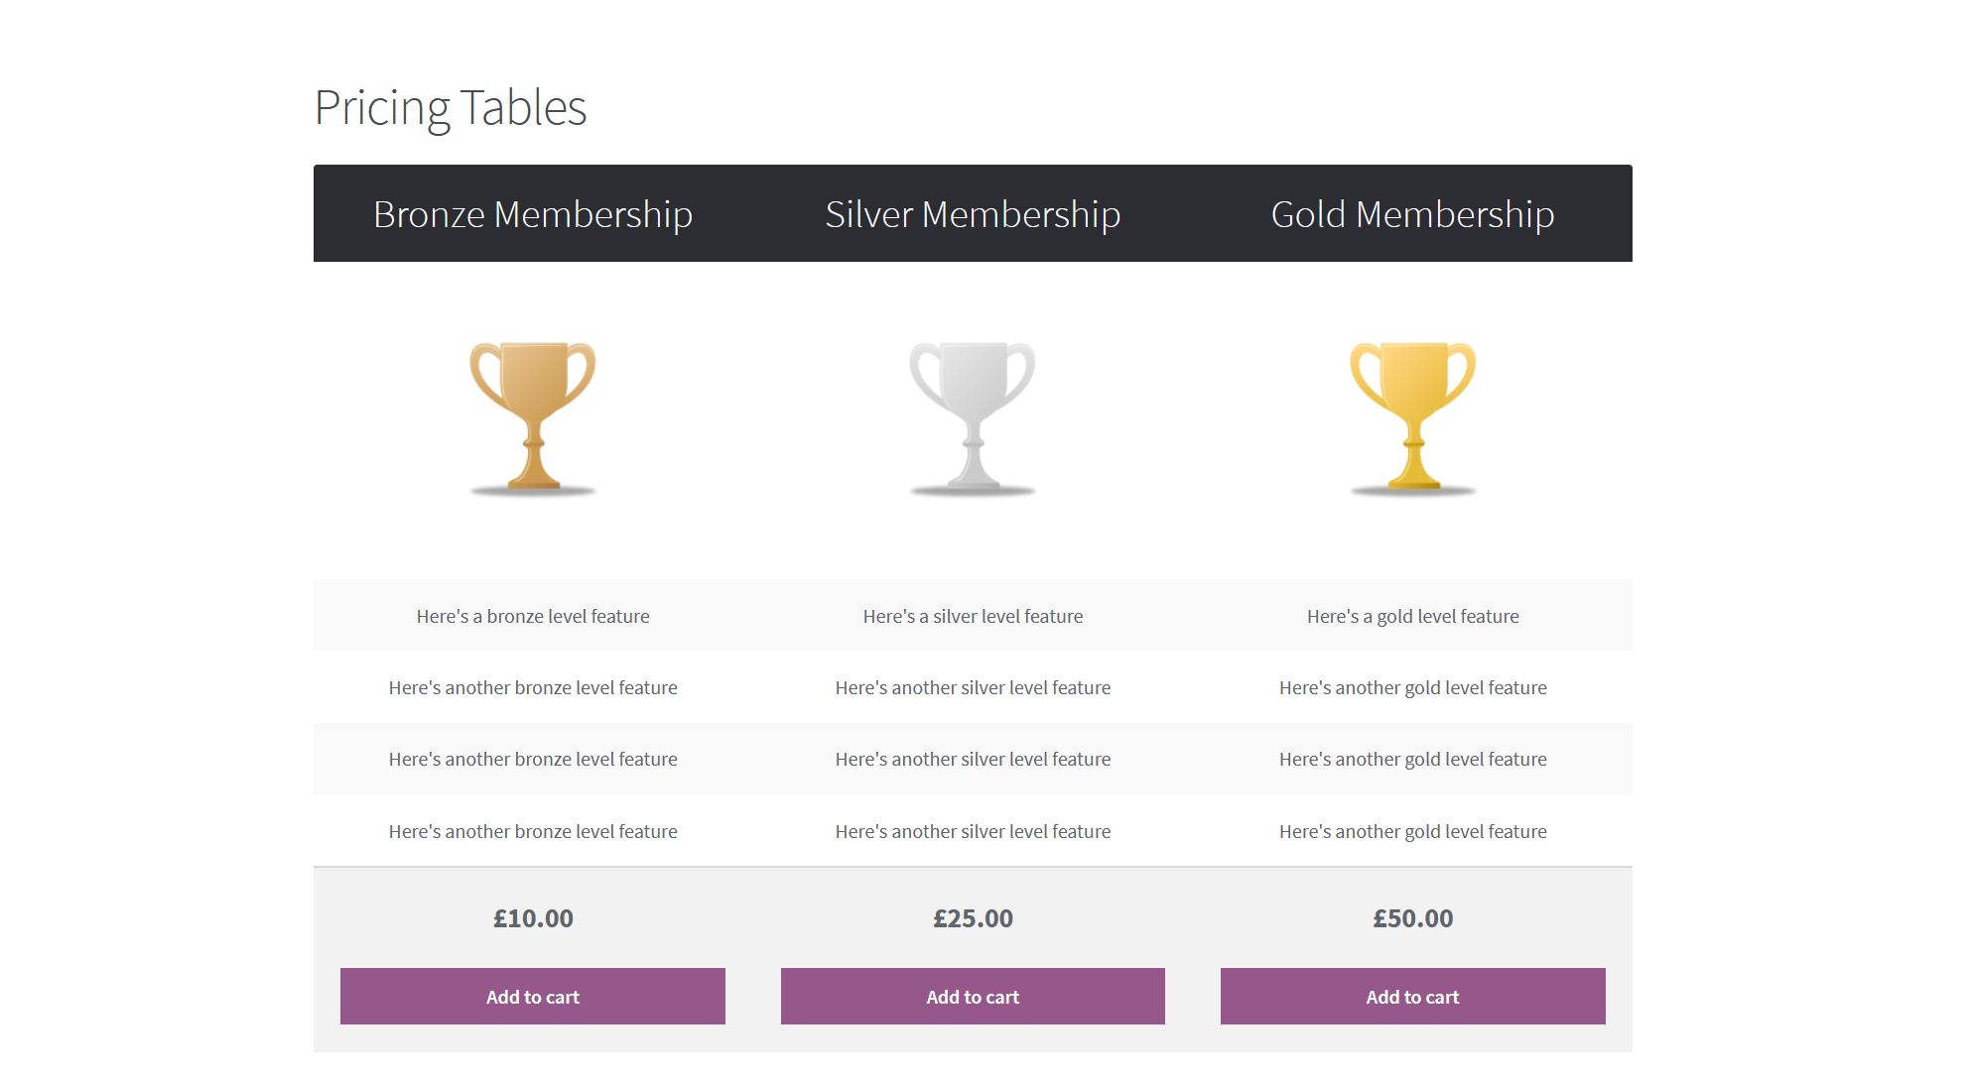Click Add to cart for Silver Membership

972,996
